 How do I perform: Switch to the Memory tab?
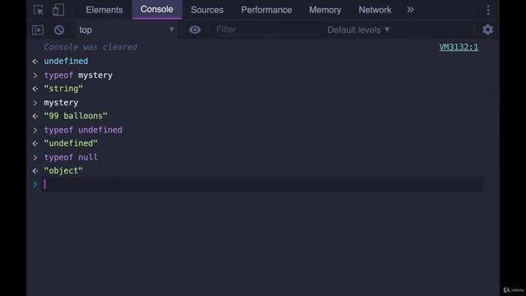pos(325,10)
